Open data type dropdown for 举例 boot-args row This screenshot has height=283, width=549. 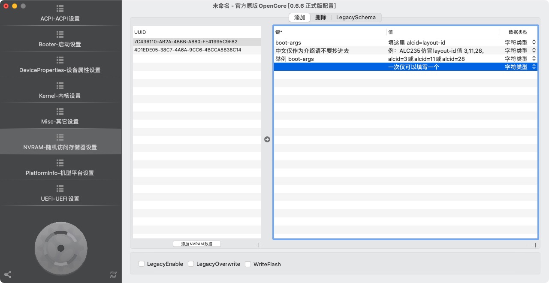click(534, 59)
